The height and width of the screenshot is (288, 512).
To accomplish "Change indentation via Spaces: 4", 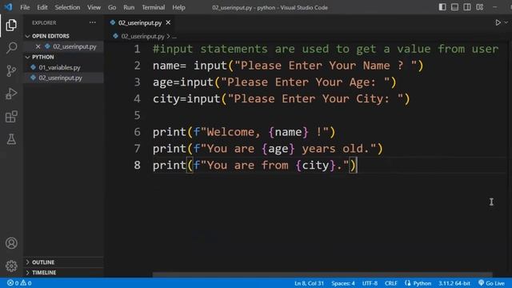I will tap(343, 283).
